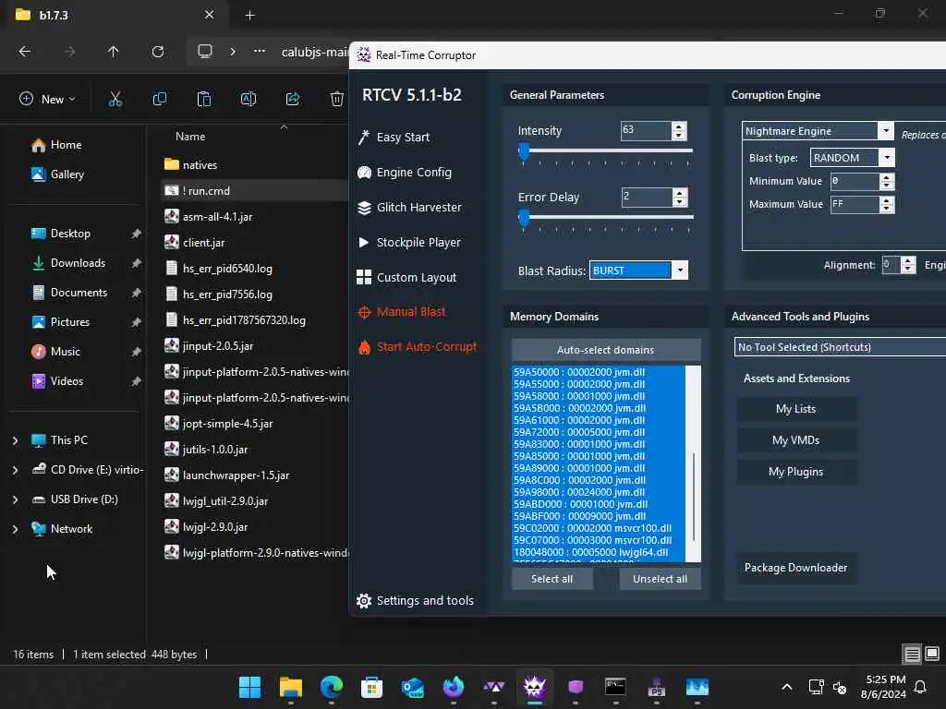Click Cut icon in File Explorer toolbar

pos(115,99)
